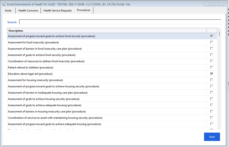This screenshot has height=147, width=229.
Task: Check Assessment for food insecurity checkbox
Action: pos(212,42)
